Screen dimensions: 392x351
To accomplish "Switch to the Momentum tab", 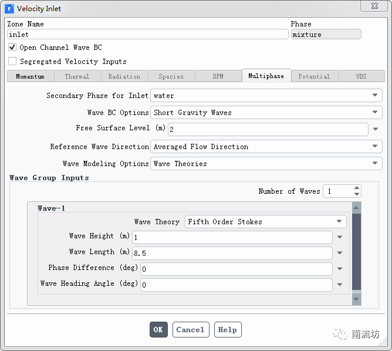I will (30, 76).
